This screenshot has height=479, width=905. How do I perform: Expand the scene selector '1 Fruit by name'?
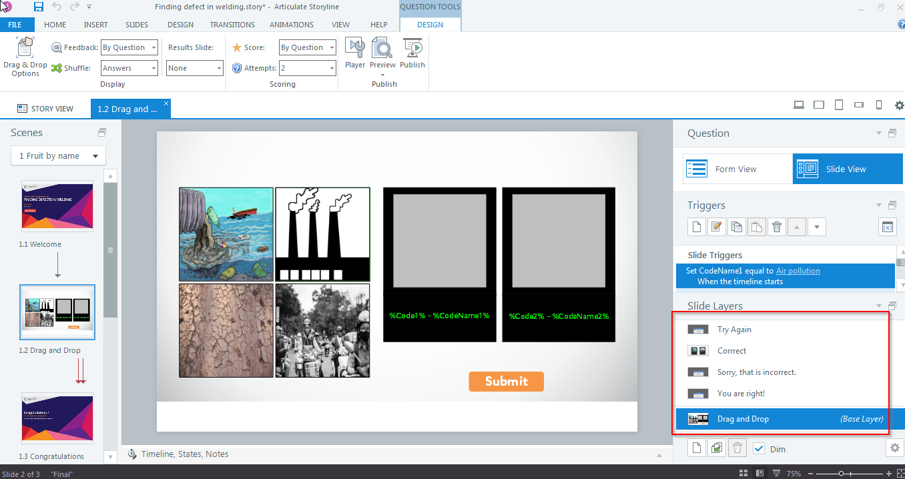[x=58, y=156]
